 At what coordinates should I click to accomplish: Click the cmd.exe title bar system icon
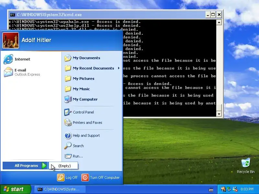pos(12,15)
